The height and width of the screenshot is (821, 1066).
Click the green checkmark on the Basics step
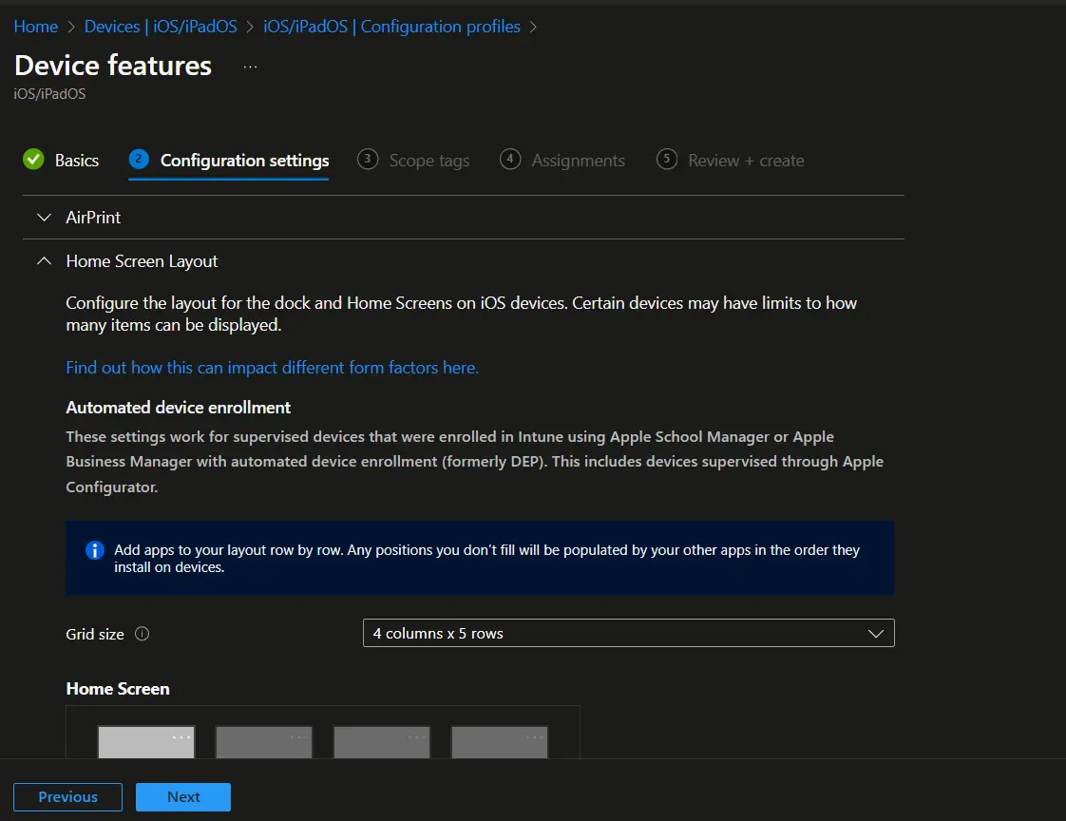[x=31, y=161]
